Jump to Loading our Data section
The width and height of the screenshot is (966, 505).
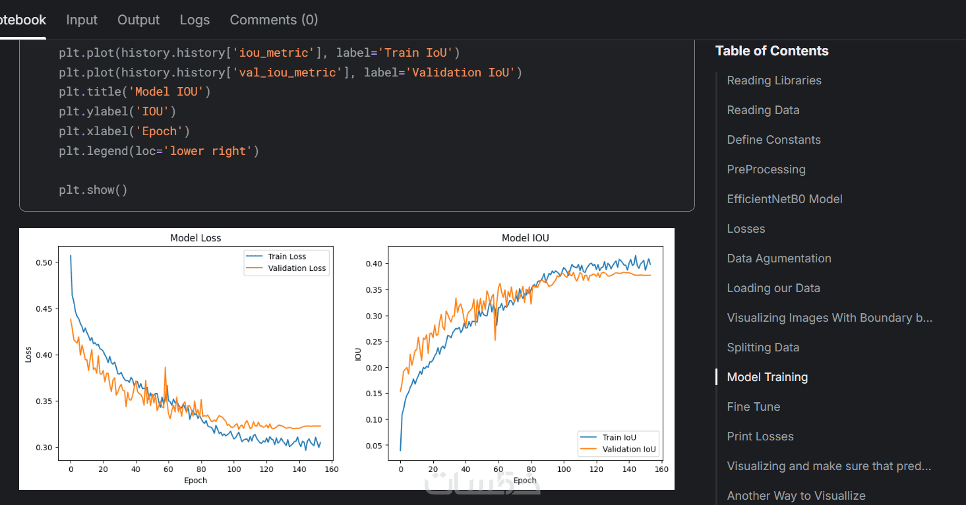tap(773, 288)
